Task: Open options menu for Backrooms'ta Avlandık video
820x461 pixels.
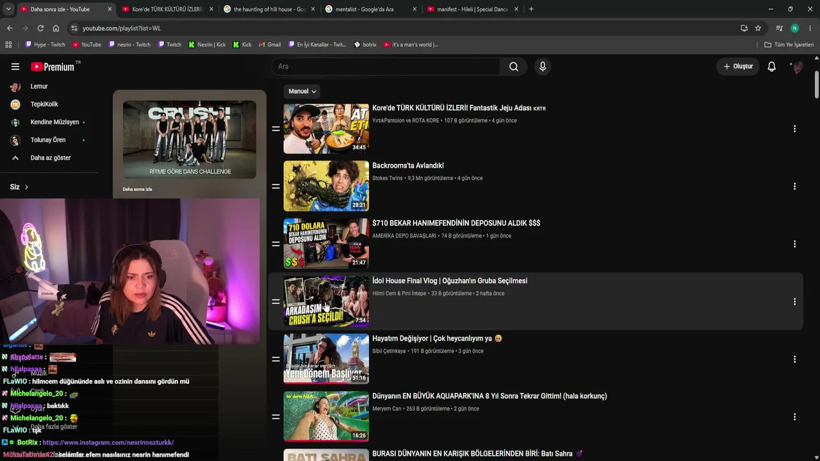Action: (794, 186)
